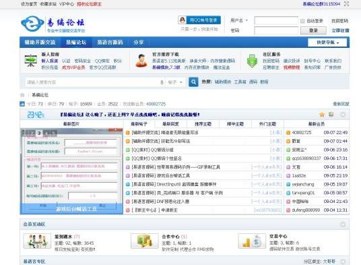Click the blue magnifier search button
The height and width of the screenshot is (265, 361).
(x=193, y=82)
